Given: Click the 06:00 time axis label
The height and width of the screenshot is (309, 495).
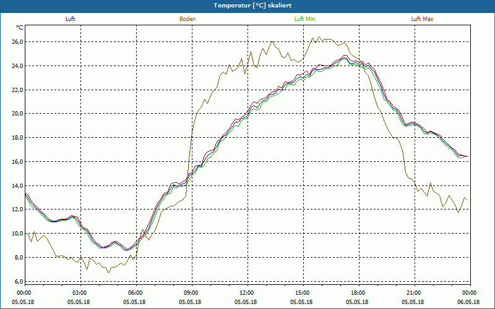Looking at the screenshot, I should pyautogui.click(x=134, y=293).
